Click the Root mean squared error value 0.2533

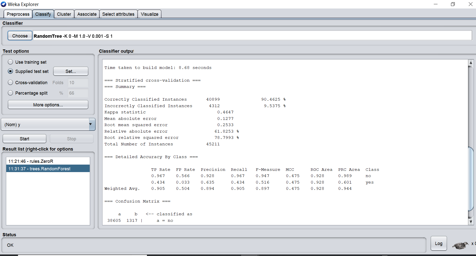(x=225, y=125)
